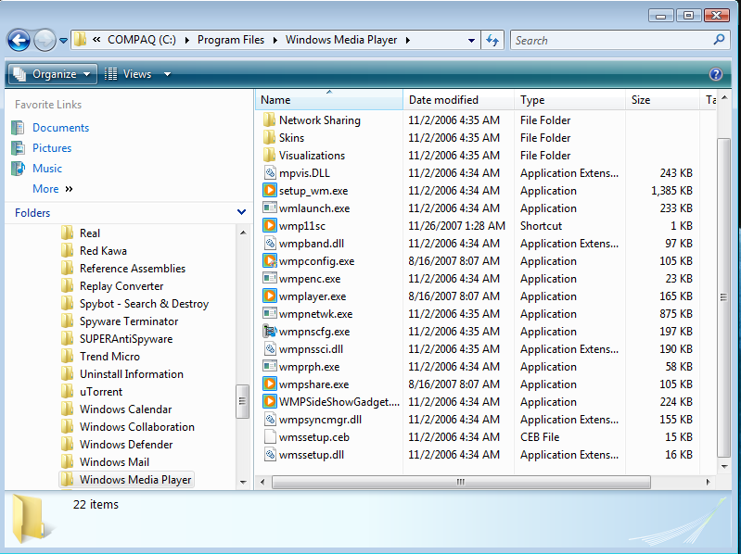Select the wmssetup.ceb blank file icon
The width and height of the screenshot is (741, 554).
269,437
